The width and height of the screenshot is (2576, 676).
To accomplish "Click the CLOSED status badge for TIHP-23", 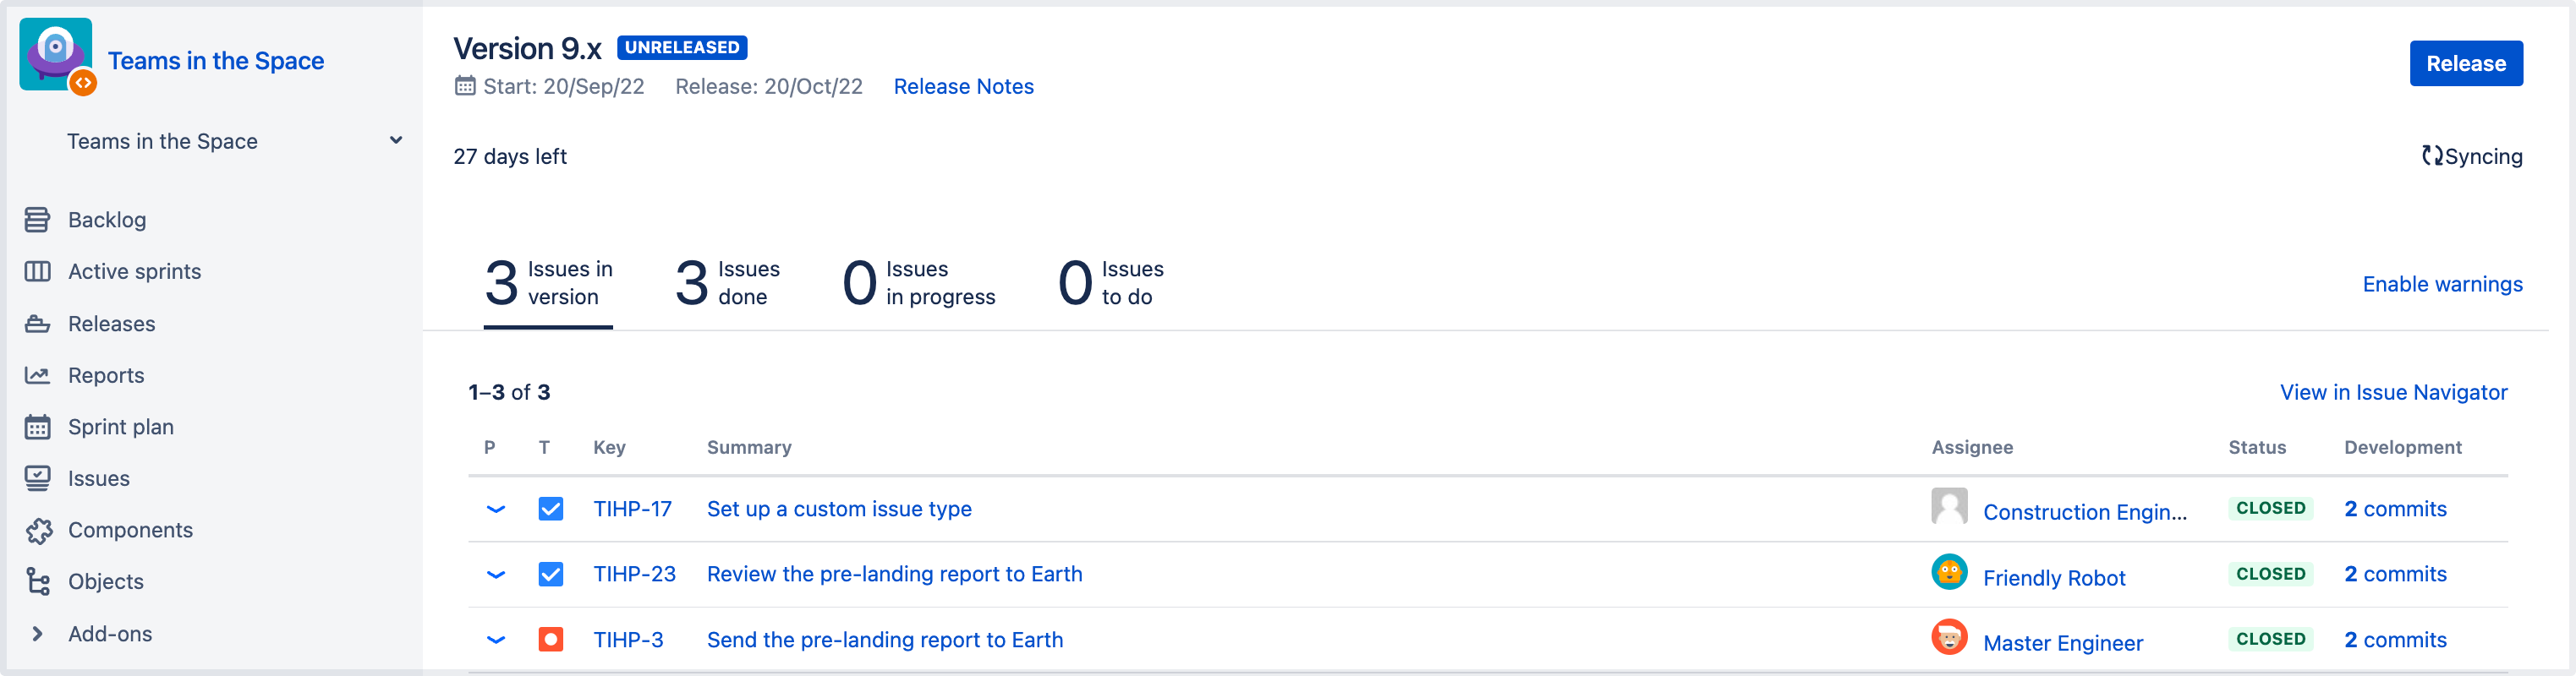I will (2270, 574).
